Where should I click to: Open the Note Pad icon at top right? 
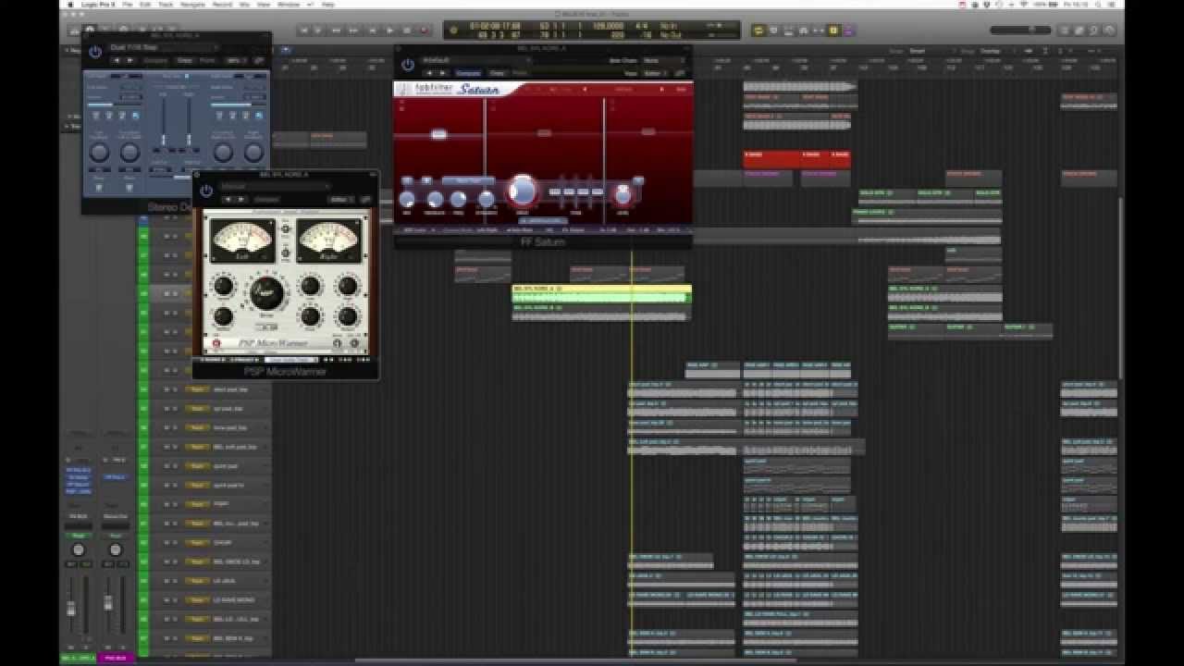pyautogui.click(x=1079, y=31)
